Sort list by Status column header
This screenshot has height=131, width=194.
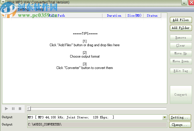click(x=152, y=15)
